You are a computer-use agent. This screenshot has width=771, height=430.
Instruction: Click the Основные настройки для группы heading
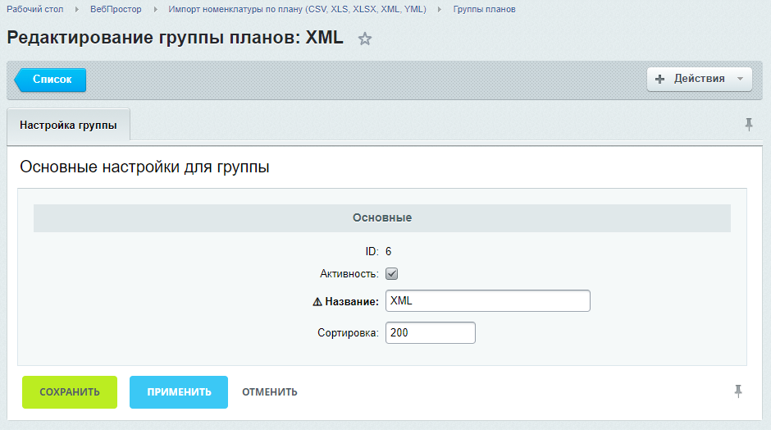[144, 167]
